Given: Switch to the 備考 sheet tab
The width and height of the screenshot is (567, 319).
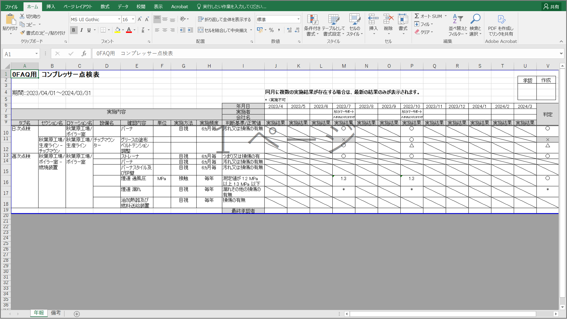Looking at the screenshot, I should click(56, 313).
